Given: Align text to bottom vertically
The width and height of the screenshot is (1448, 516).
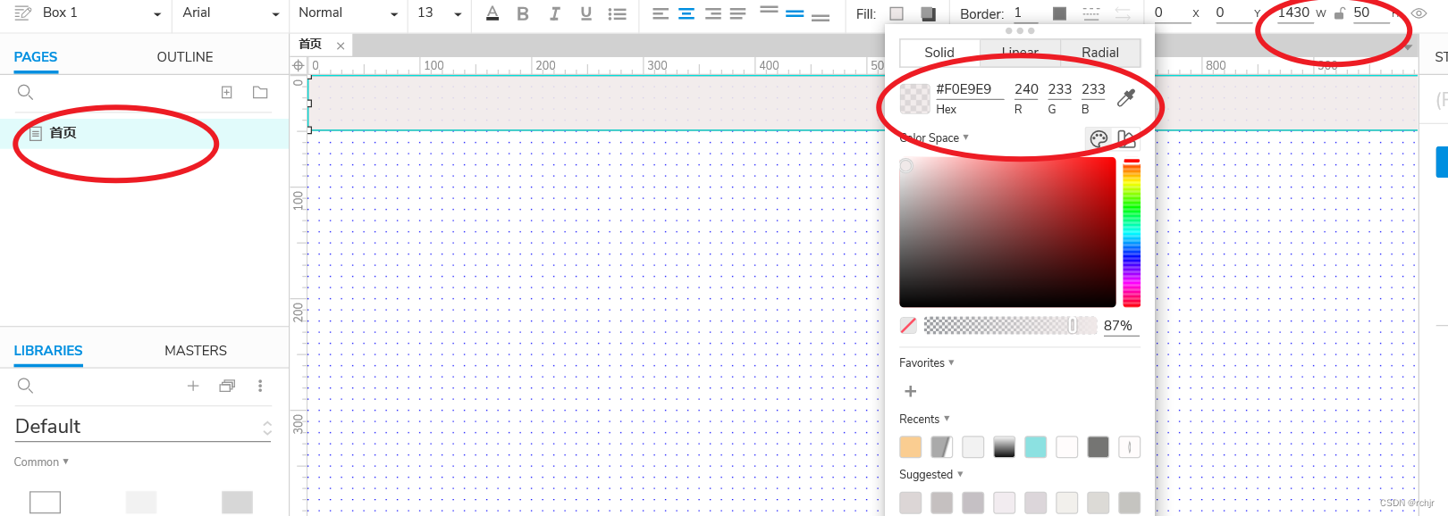Looking at the screenshot, I should point(821,18).
